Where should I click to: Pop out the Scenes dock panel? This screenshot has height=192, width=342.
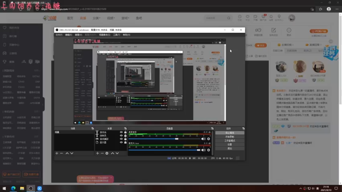(x=92, y=128)
